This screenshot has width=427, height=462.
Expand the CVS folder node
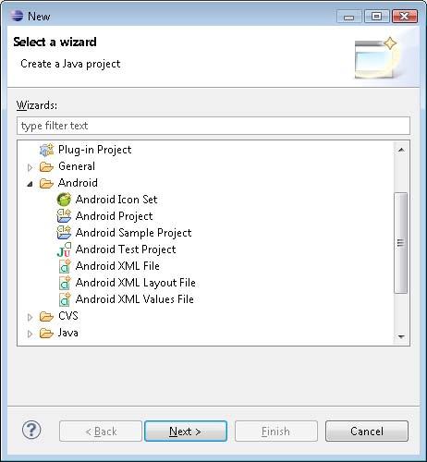click(30, 317)
